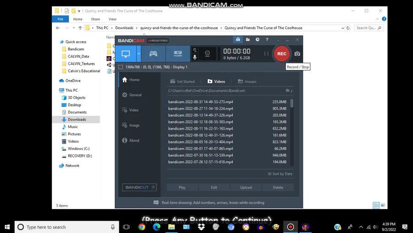Take a screenshot with camera icon
This screenshot has height=233, width=413.
pos(297,54)
